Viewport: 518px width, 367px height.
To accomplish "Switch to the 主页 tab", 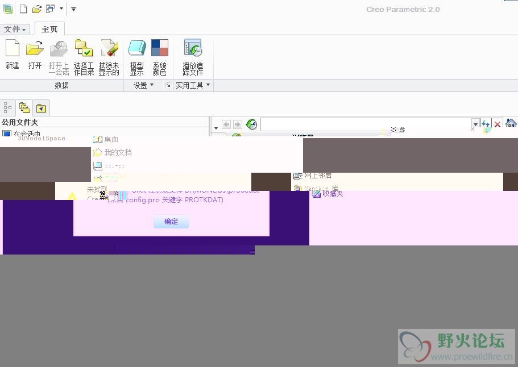I will [x=49, y=29].
